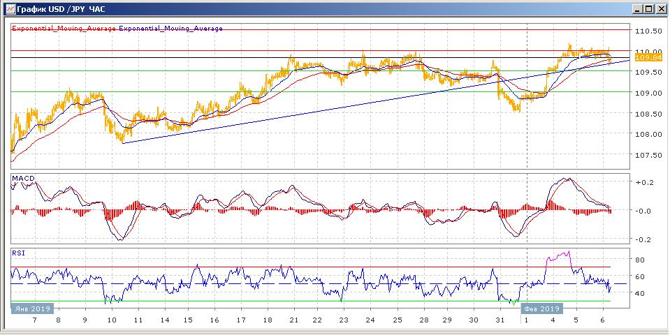Click date label 14 on time axis
Screen dimensions: 670x335
(166, 320)
